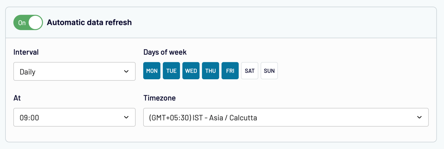Enable the SAT day button
The width and height of the screenshot is (444, 149).
250,71
